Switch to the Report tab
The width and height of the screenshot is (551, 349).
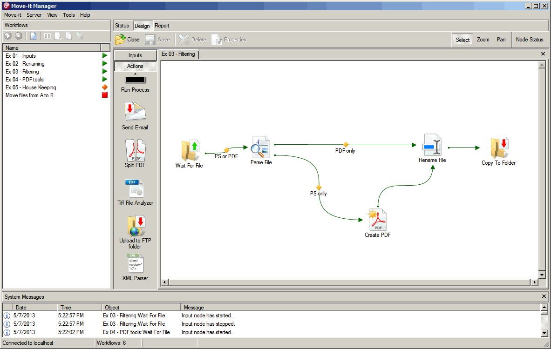click(162, 26)
